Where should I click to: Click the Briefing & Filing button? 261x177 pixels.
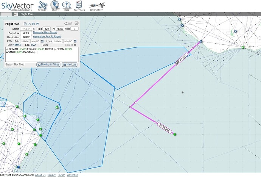[x=48, y=64]
